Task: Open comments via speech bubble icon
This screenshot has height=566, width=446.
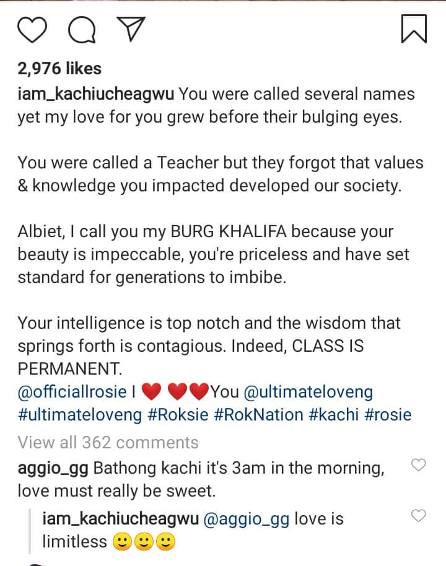Action: tap(82, 30)
